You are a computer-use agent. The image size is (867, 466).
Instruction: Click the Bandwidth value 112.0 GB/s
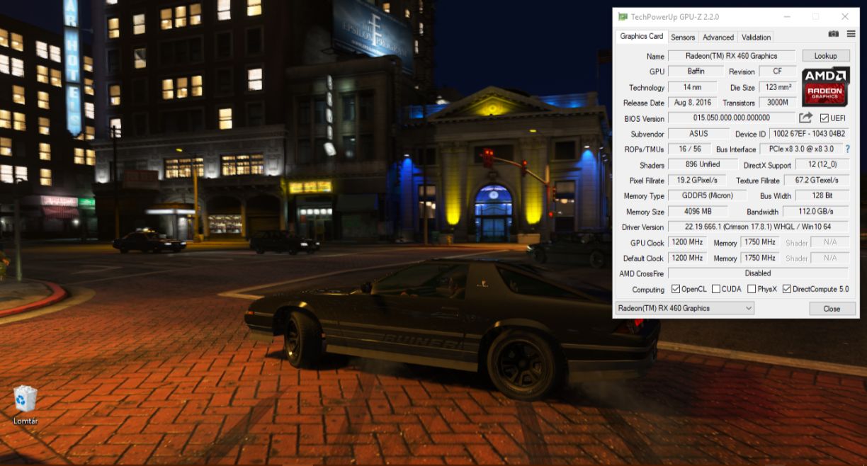pos(817,212)
